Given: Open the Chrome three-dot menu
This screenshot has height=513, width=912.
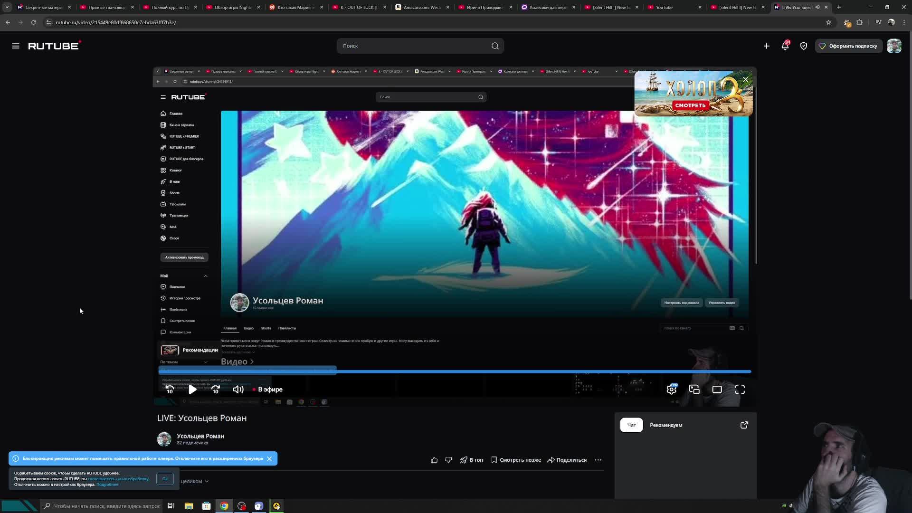Looking at the screenshot, I should (904, 22).
